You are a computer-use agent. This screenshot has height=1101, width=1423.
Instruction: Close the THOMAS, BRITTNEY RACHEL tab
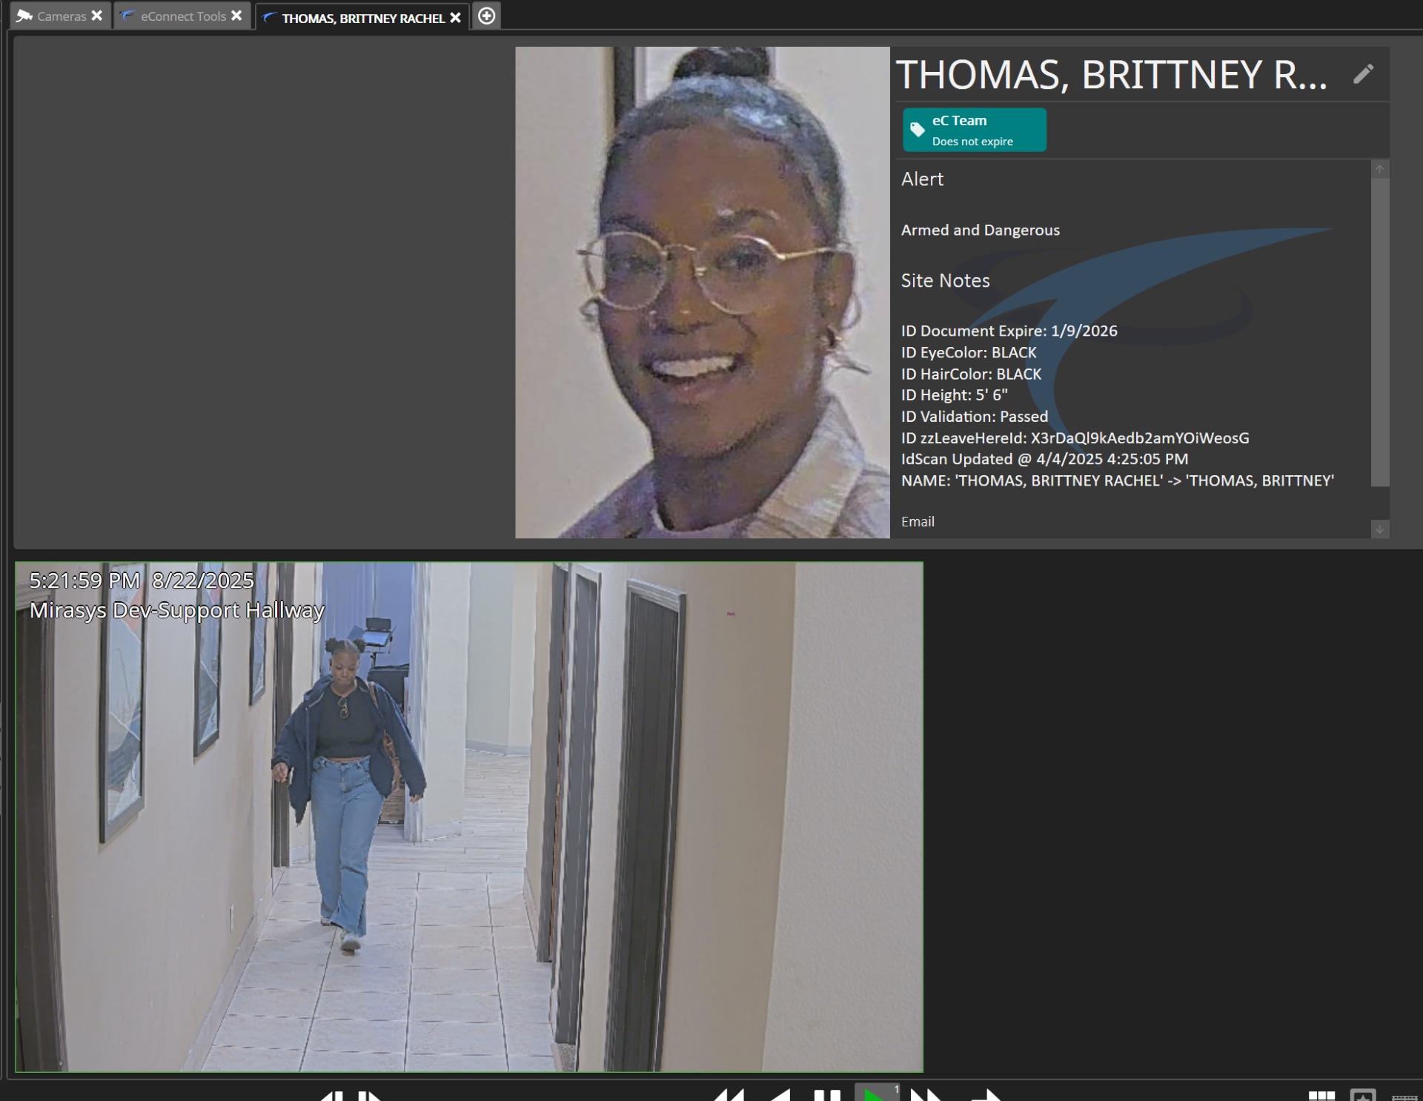click(x=455, y=18)
